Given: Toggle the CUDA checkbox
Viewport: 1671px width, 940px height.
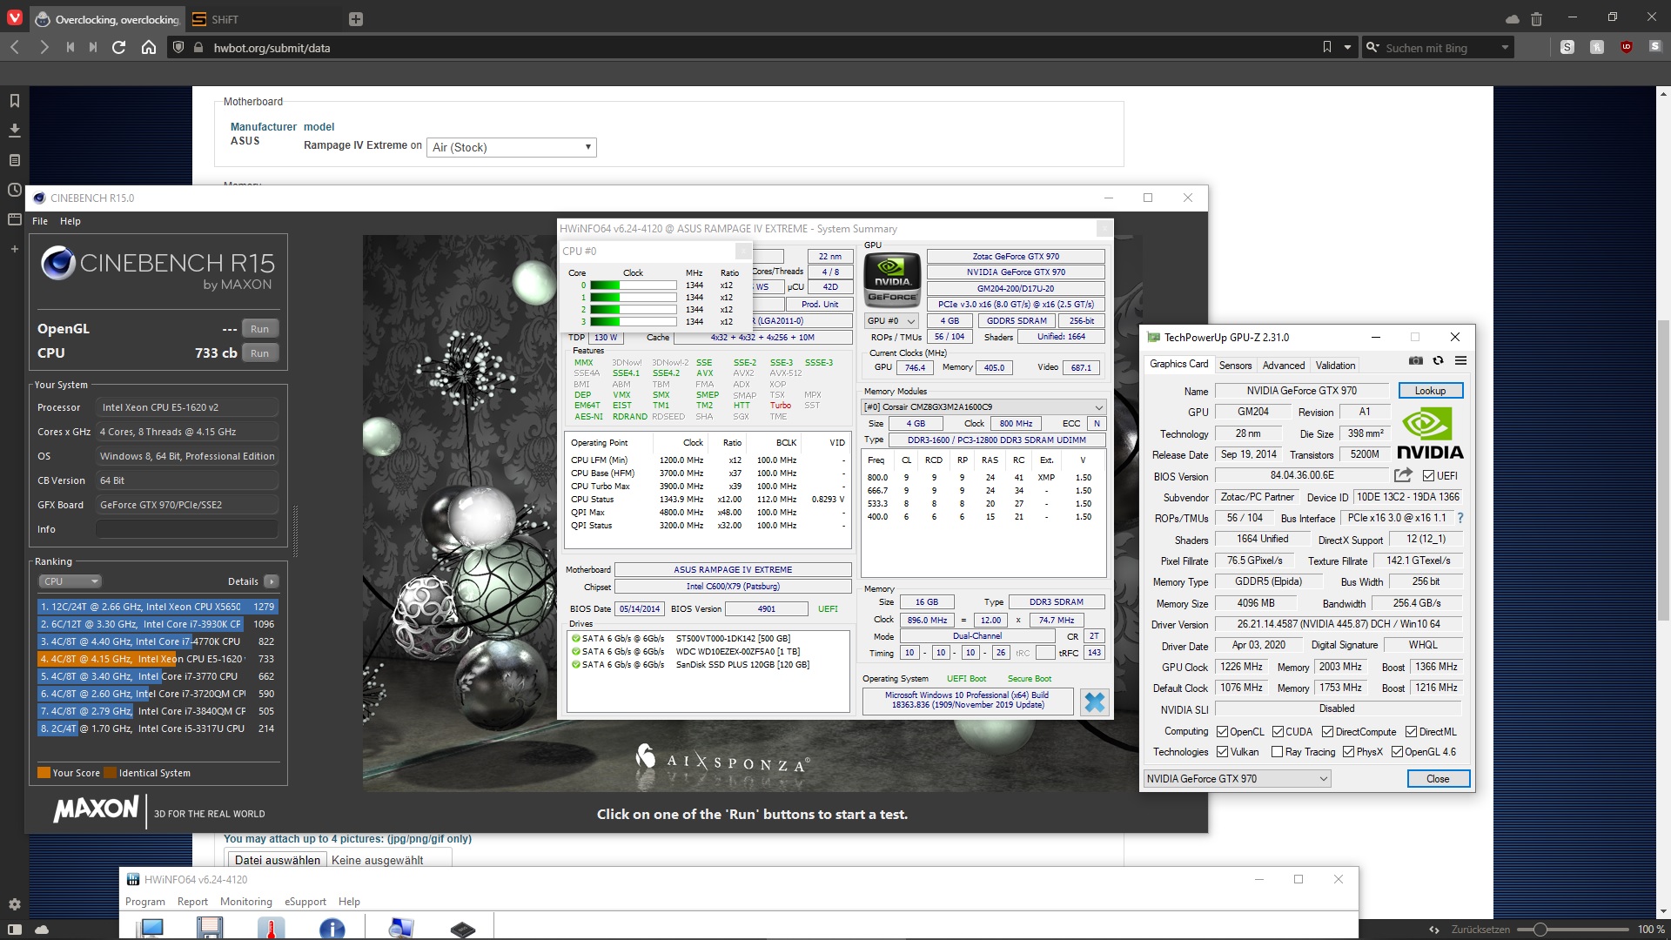Looking at the screenshot, I should 1278,732.
